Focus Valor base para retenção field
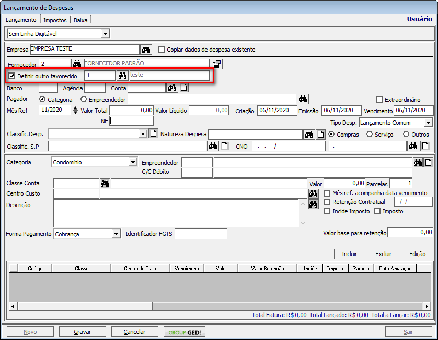The height and width of the screenshot is (340, 438). click(410, 233)
